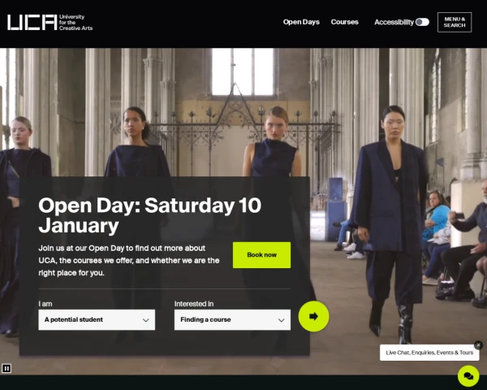Expand the 'Finding a course' dropdown

(232, 319)
